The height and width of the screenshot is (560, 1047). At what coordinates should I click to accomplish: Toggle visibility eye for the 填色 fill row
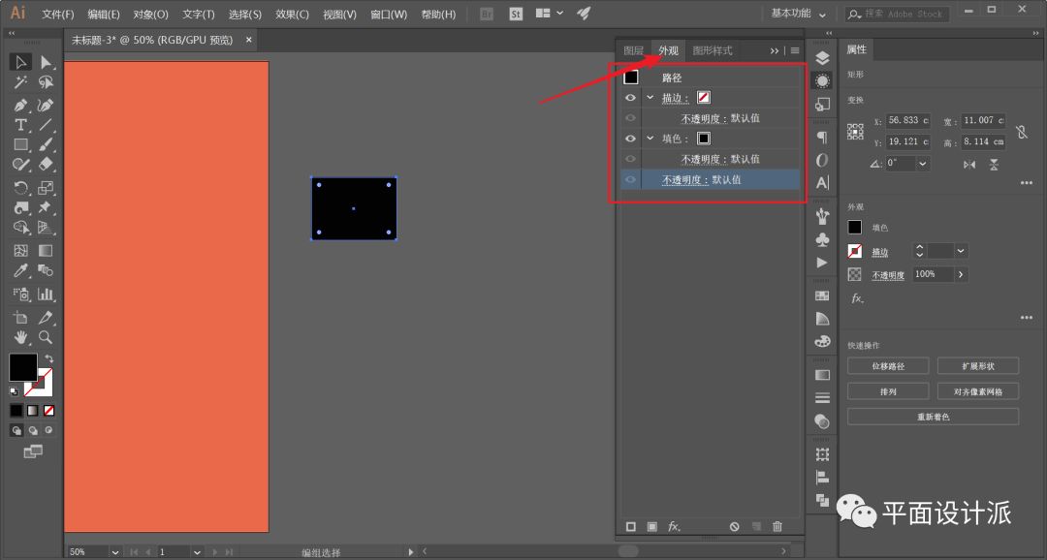[x=630, y=139]
